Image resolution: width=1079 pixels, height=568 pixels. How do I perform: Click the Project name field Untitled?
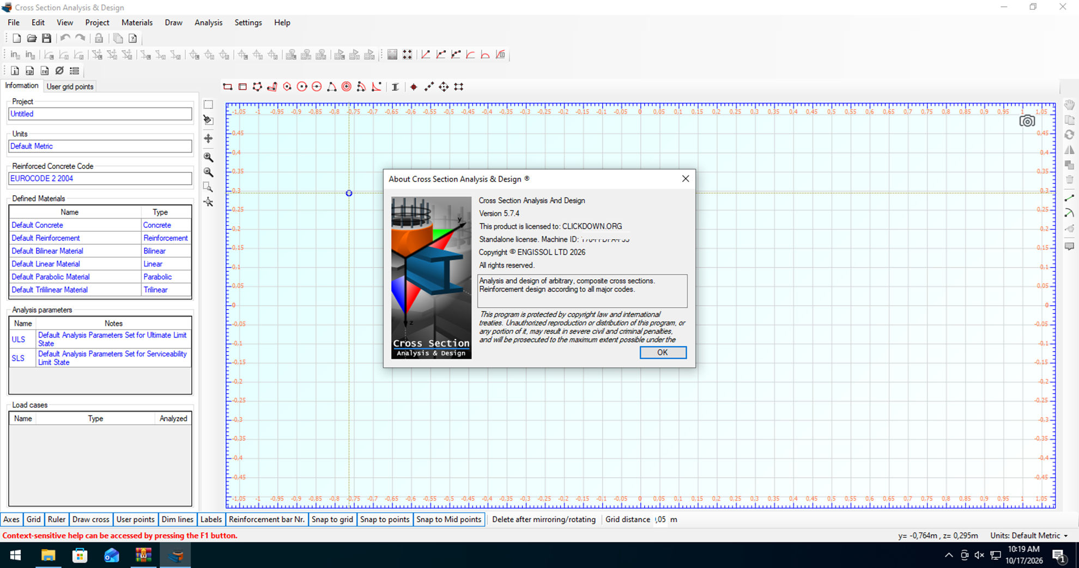pos(100,114)
